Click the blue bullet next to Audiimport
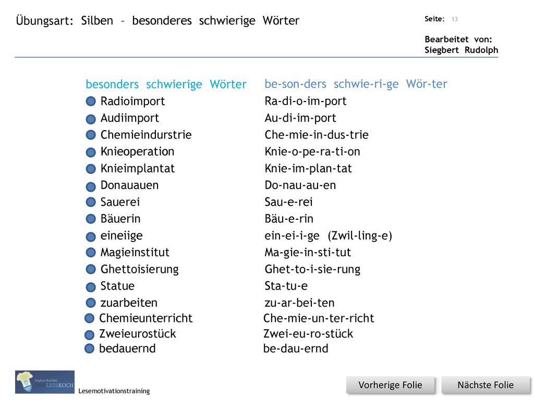 click(x=91, y=119)
